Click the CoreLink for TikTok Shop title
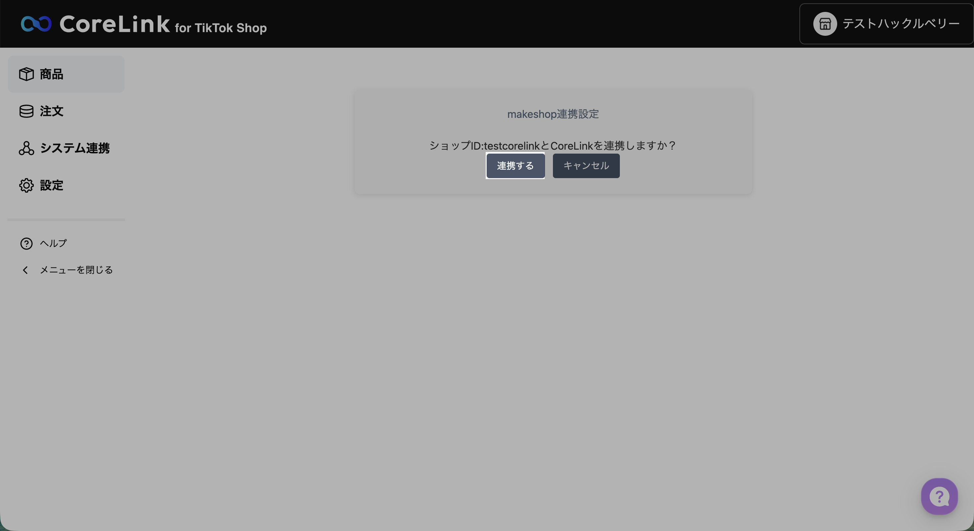Viewport: 974px width, 531px height. [163, 25]
